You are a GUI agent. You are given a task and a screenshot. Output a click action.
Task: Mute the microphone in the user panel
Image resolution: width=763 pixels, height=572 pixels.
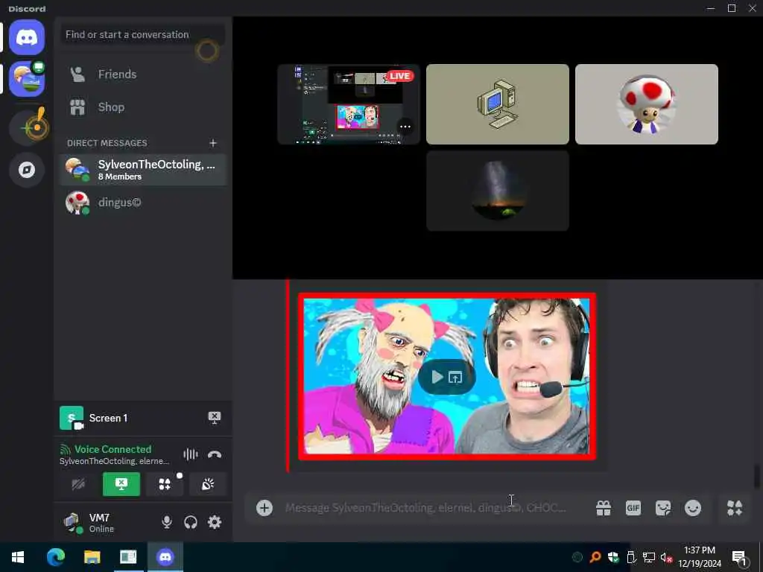166,522
